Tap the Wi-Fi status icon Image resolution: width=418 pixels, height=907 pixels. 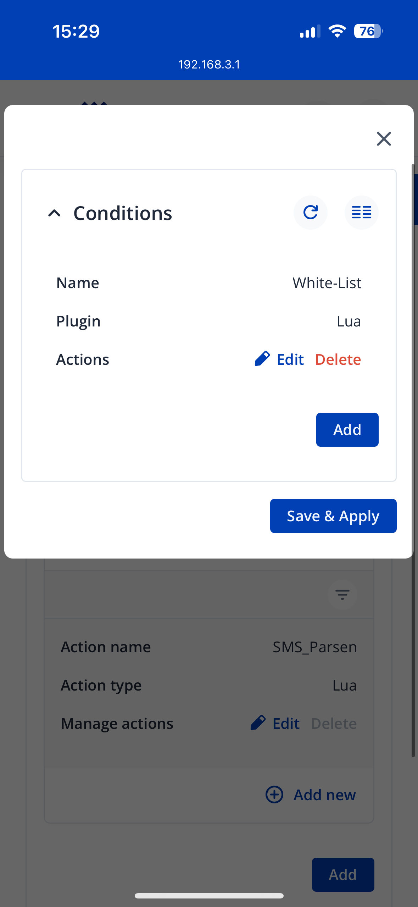tap(337, 31)
